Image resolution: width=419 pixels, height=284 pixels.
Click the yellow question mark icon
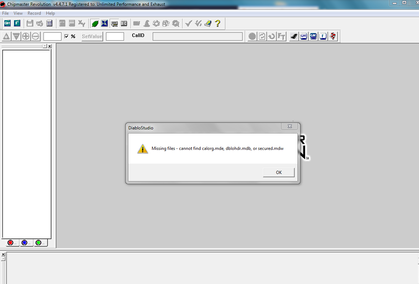coord(218,23)
